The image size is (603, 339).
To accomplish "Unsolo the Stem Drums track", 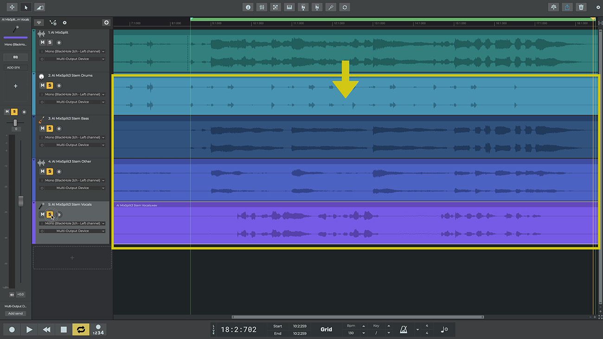I will tap(50, 85).
